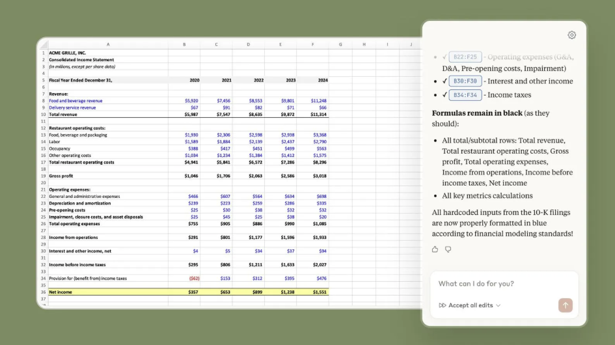
Task: Select column F header
Action: pos(313,44)
